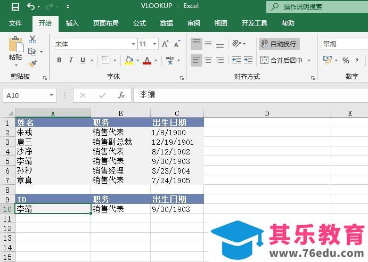This screenshot has width=368, height=262.
Task: Open the font size 11 dropdown
Action: [x=154, y=44]
